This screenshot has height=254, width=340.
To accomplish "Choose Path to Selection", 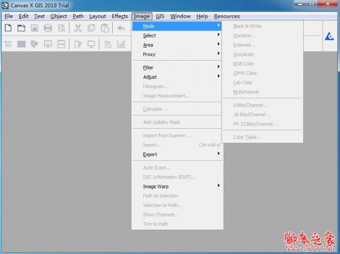I will 177,196.
